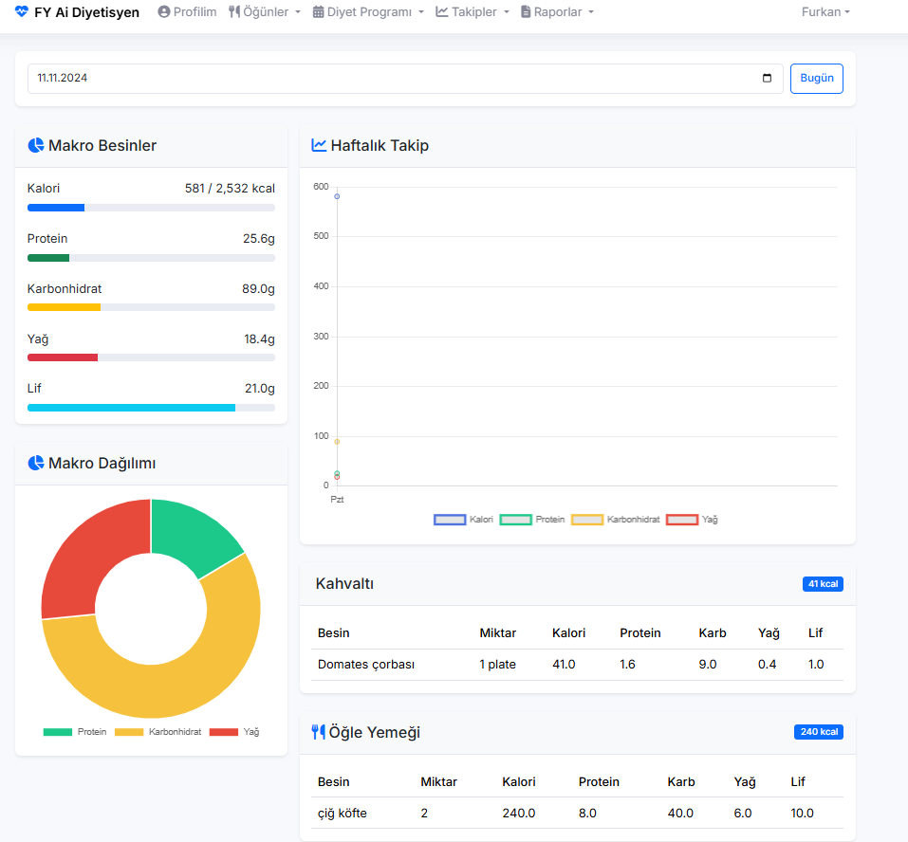Image resolution: width=908 pixels, height=842 pixels.
Task: Open the Furkan user account dropdown
Action: [825, 11]
